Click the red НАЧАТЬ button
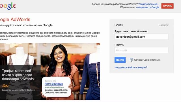The height and width of the screenshot is (102, 181). pyautogui.click(x=167, y=6)
